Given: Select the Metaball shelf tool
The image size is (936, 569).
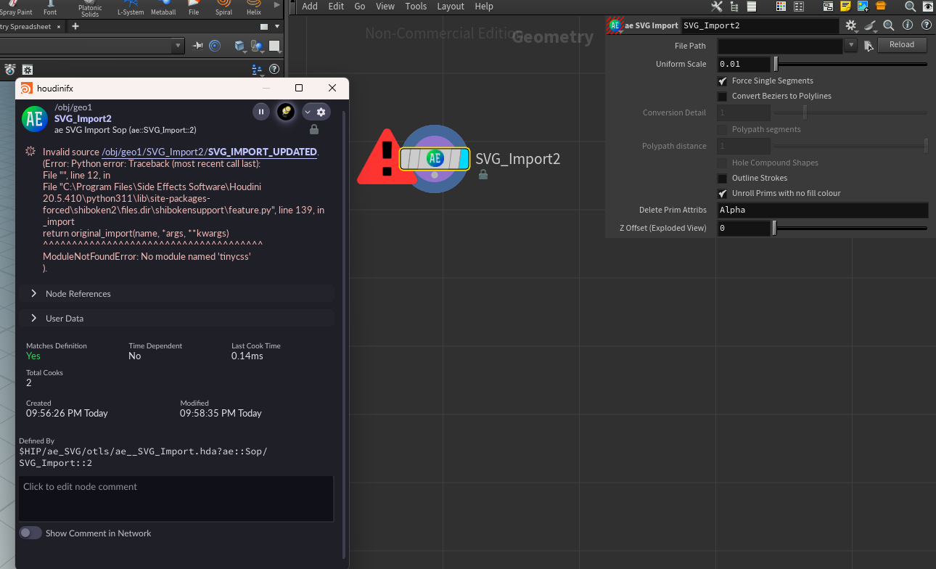Looking at the screenshot, I should click(163, 8).
